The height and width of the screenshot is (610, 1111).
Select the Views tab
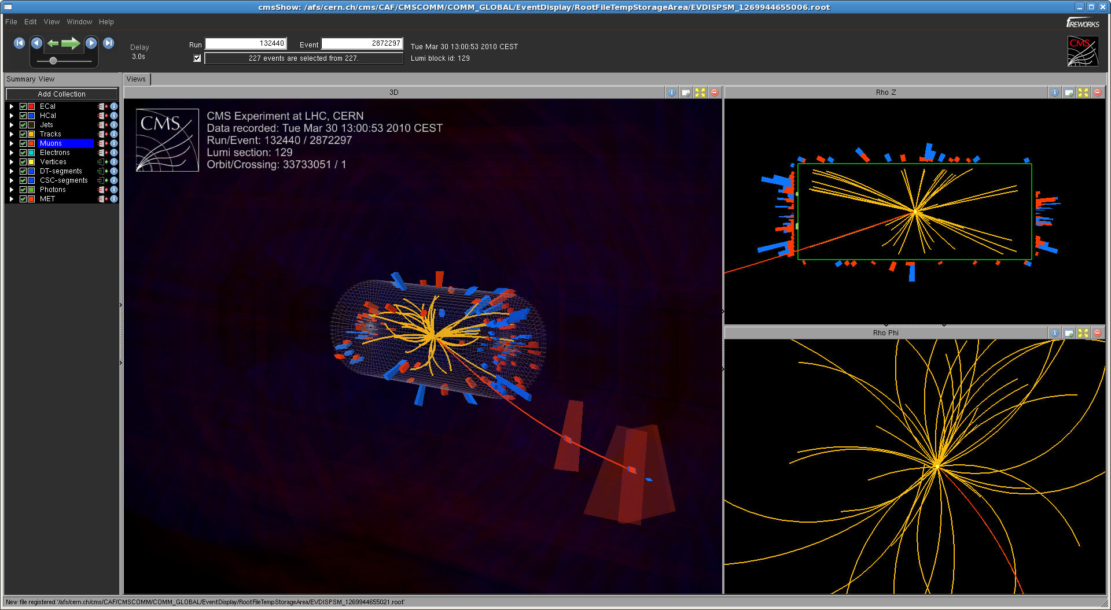tap(136, 79)
